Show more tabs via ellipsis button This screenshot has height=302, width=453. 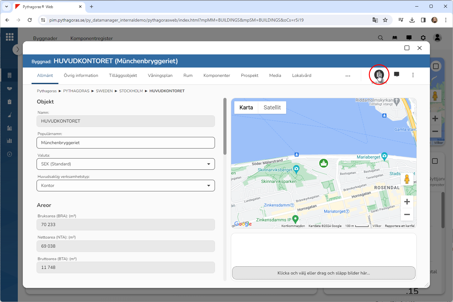click(x=348, y=76)
